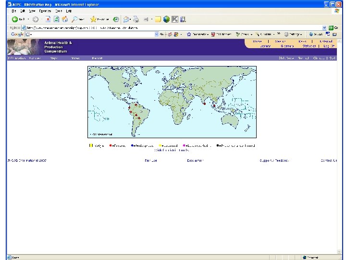Expand the Google toolbar overflow chevron
Screen dimensions: 346x260
279,34
